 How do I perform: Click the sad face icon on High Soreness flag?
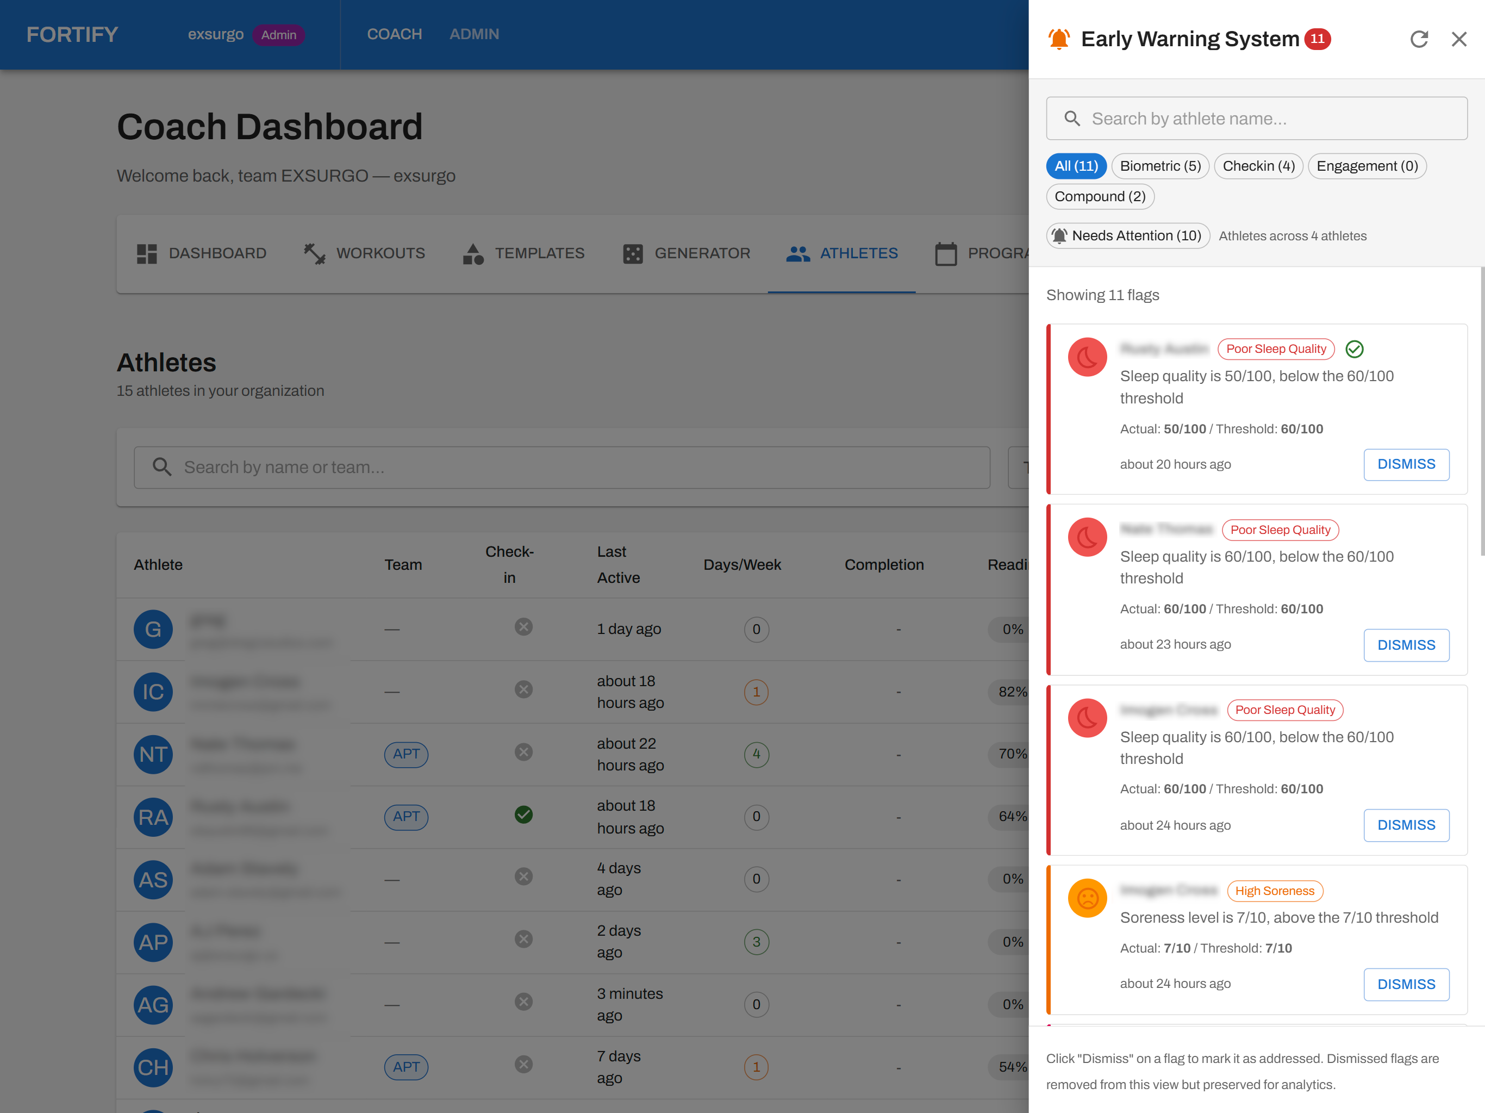[1087, 897]
